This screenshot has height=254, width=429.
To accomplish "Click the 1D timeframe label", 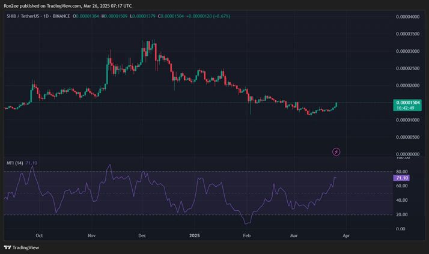I will (x=48, y=16).
